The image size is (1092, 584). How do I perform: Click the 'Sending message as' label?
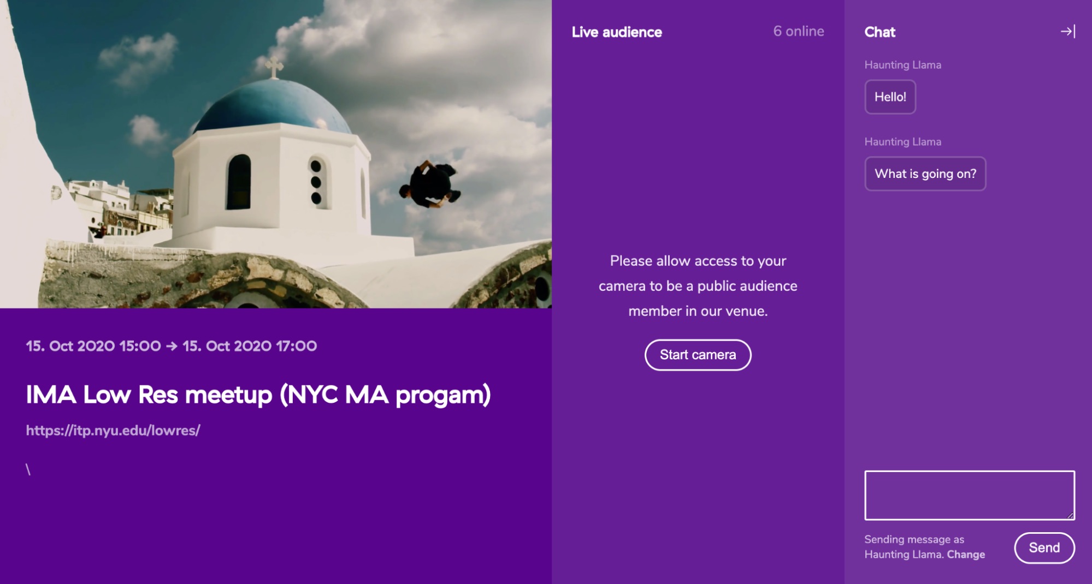pyautogui.click(x=914, y=539)
